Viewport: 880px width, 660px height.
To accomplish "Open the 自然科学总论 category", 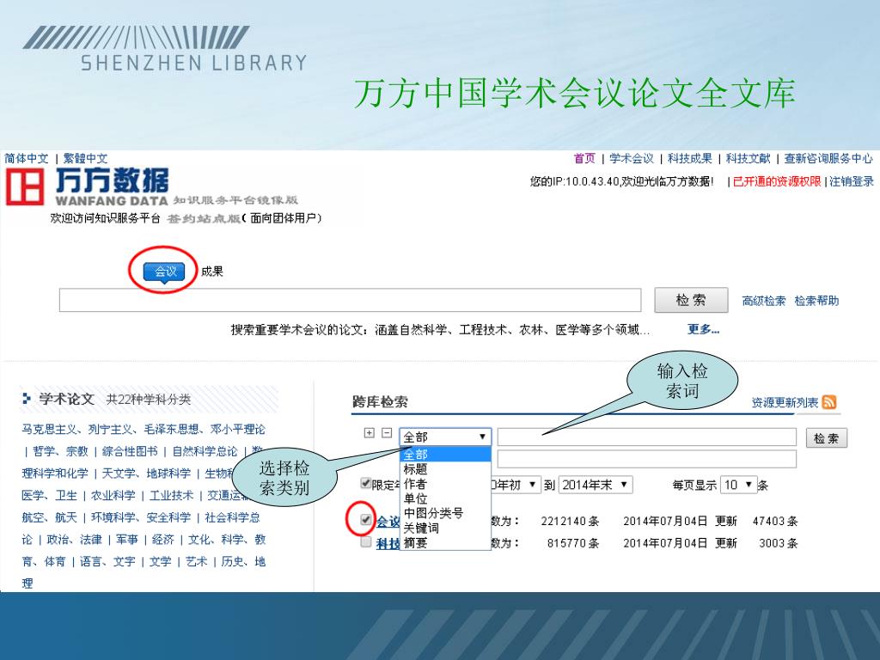I will [205, 451].
